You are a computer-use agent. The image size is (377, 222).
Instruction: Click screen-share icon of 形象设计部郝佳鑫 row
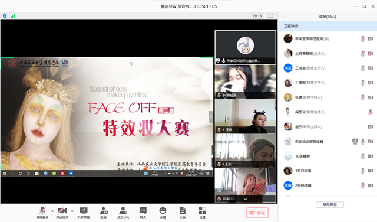(355, 142)
